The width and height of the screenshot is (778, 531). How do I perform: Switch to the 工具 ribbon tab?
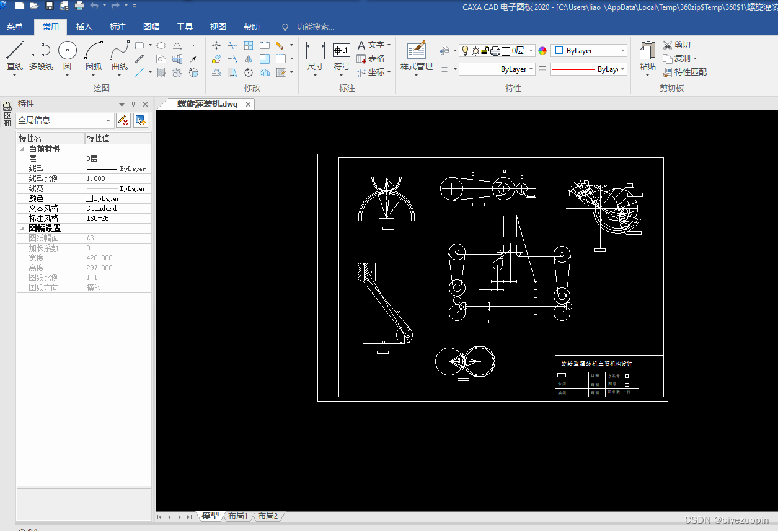pyautogui.click(x=185, y=27)
